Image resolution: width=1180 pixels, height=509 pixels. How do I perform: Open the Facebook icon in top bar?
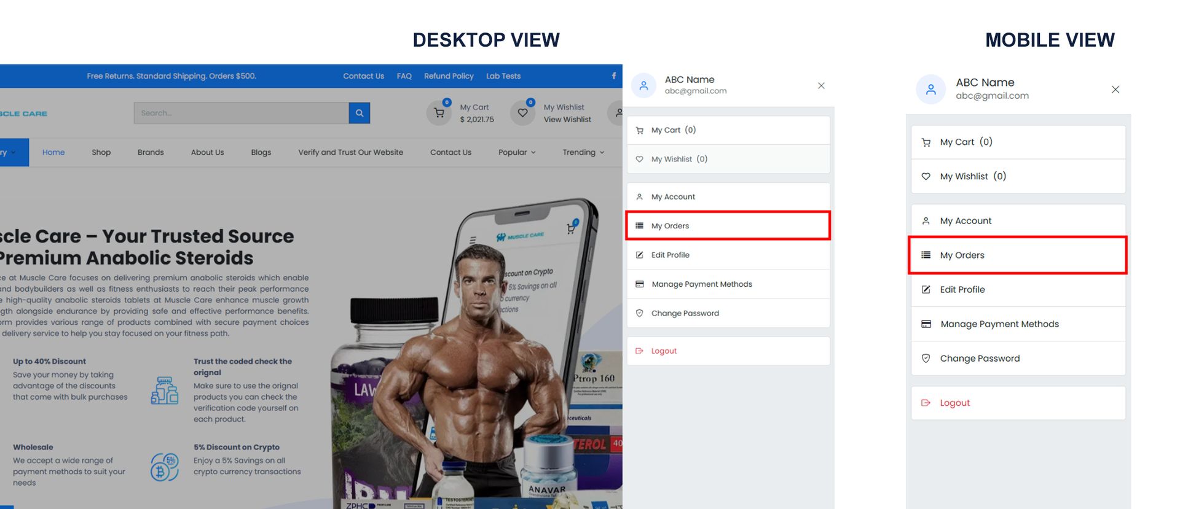click(x=613, y=76)
